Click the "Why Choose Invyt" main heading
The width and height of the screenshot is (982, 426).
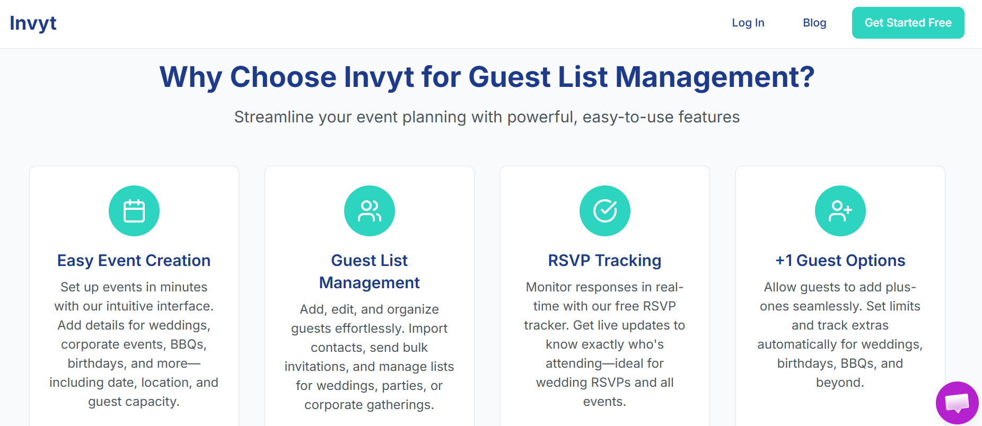point(487,77)
